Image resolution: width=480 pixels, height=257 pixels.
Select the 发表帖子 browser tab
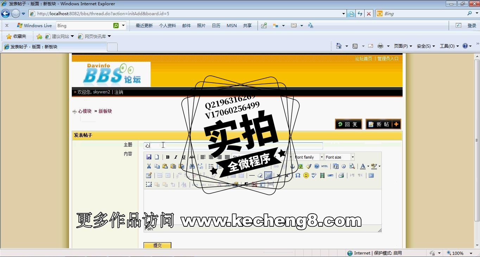pos(54,47)
